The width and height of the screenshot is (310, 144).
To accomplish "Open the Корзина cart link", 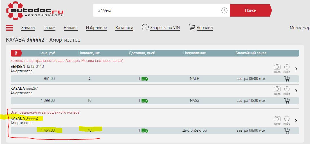I will click(x=205, y=28).
